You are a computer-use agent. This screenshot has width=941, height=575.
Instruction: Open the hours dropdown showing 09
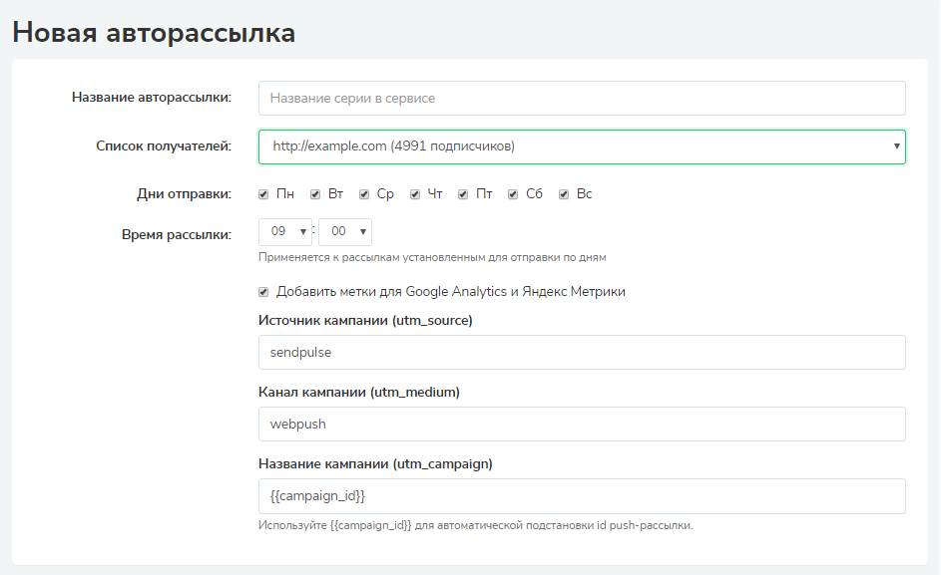click(285, 232)
